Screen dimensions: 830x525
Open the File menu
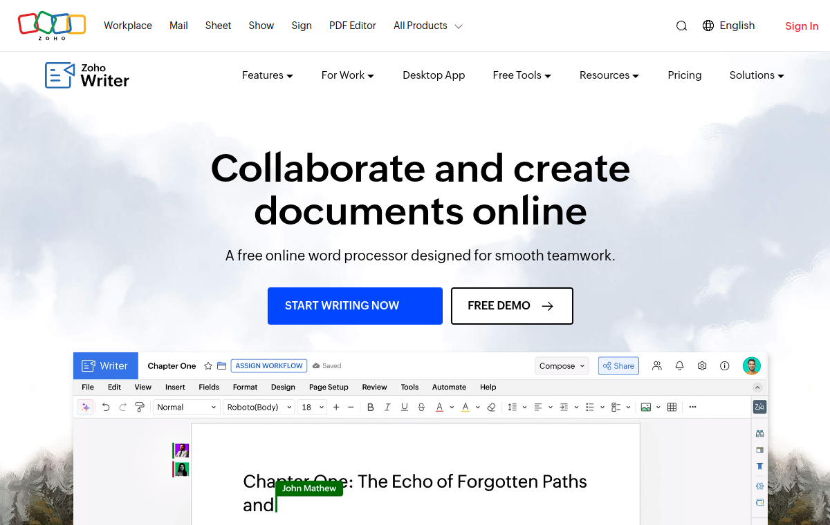pos(88,387)
